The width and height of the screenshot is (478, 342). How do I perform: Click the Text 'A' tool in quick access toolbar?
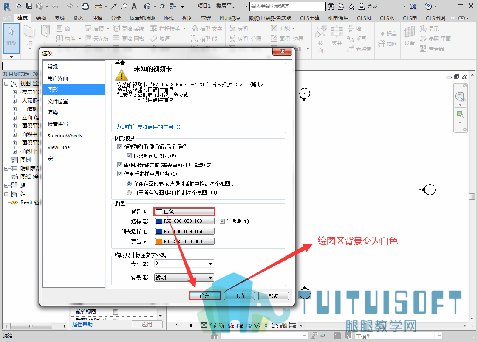pos(134,6)
